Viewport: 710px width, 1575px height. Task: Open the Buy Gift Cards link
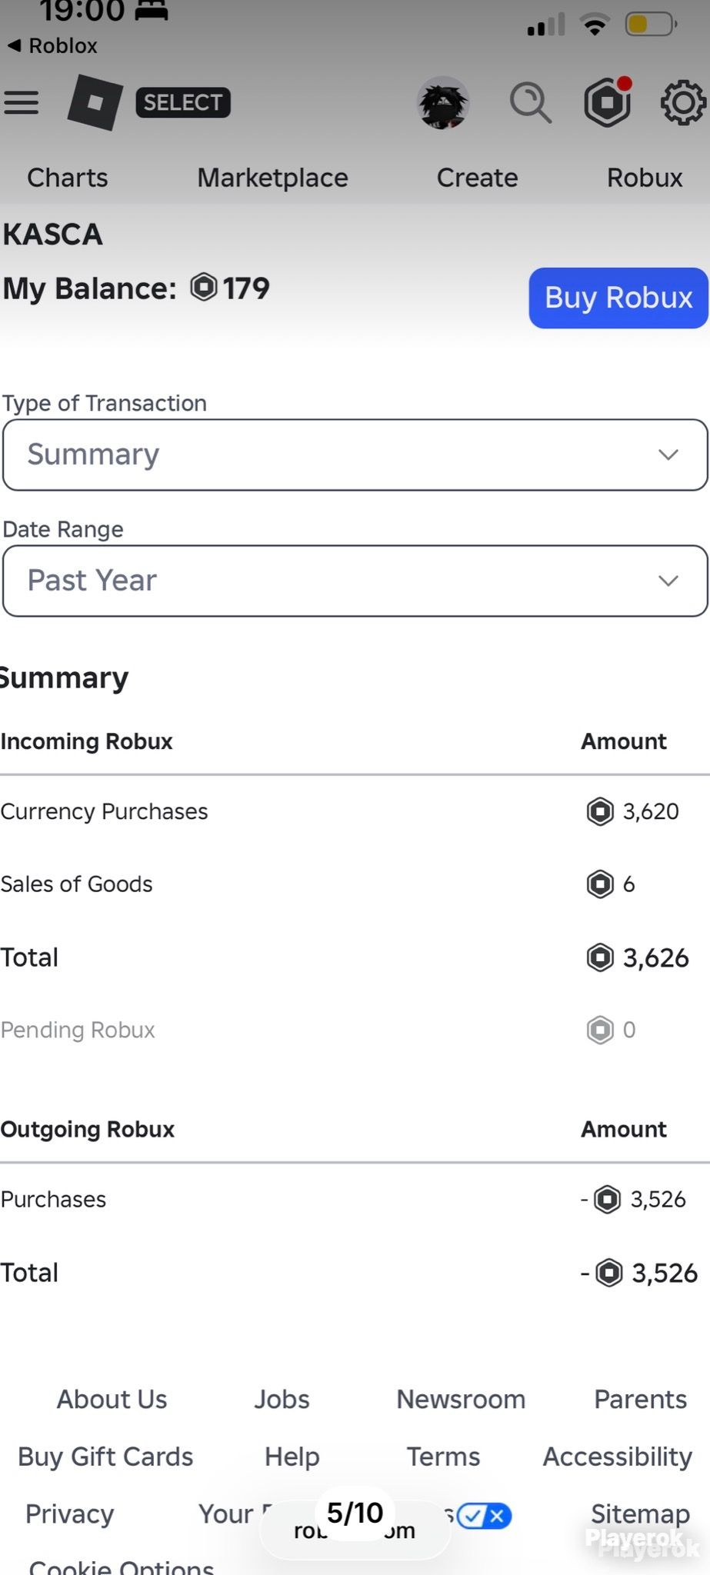pos(105,1457)
